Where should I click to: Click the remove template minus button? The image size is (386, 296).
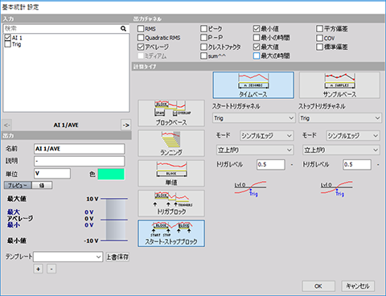pyautogui.click(x=51, y=269)
